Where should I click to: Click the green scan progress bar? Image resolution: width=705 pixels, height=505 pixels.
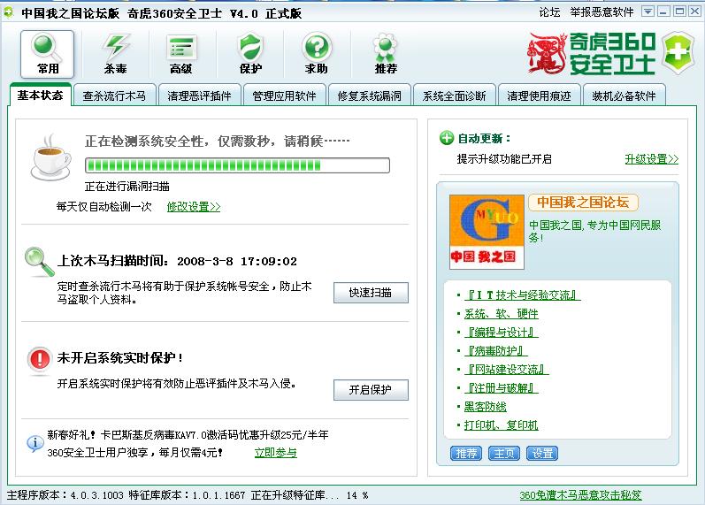[x=237, y=165]
